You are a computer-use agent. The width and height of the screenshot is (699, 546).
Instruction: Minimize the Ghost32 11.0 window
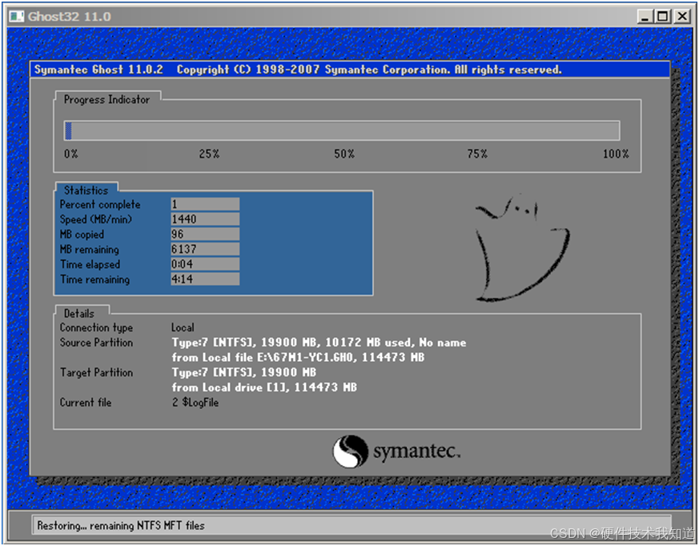click(x=645, y=17)
